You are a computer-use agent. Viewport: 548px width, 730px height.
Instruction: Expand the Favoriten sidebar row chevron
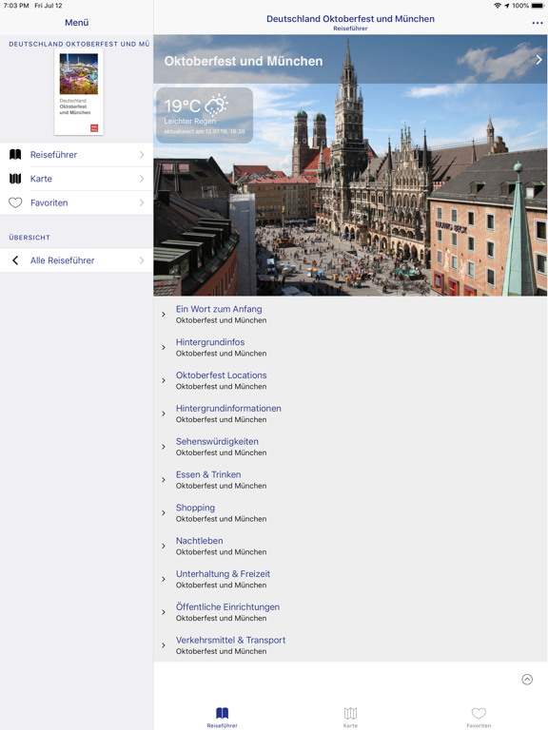[142, 203]
